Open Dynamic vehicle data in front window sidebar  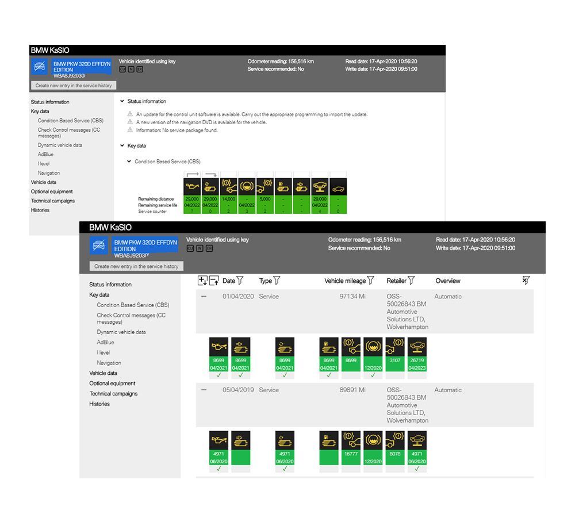click(121, 332)
